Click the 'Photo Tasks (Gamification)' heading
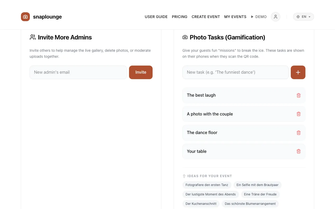The height and width of the screenshot is (209, 335). tap(227, 37)
